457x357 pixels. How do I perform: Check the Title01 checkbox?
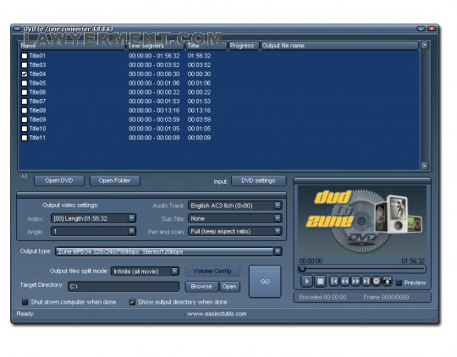tap(25, 56)
